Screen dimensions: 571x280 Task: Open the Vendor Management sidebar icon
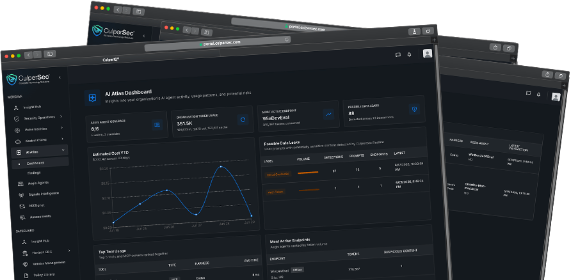(x=26, y=264)
